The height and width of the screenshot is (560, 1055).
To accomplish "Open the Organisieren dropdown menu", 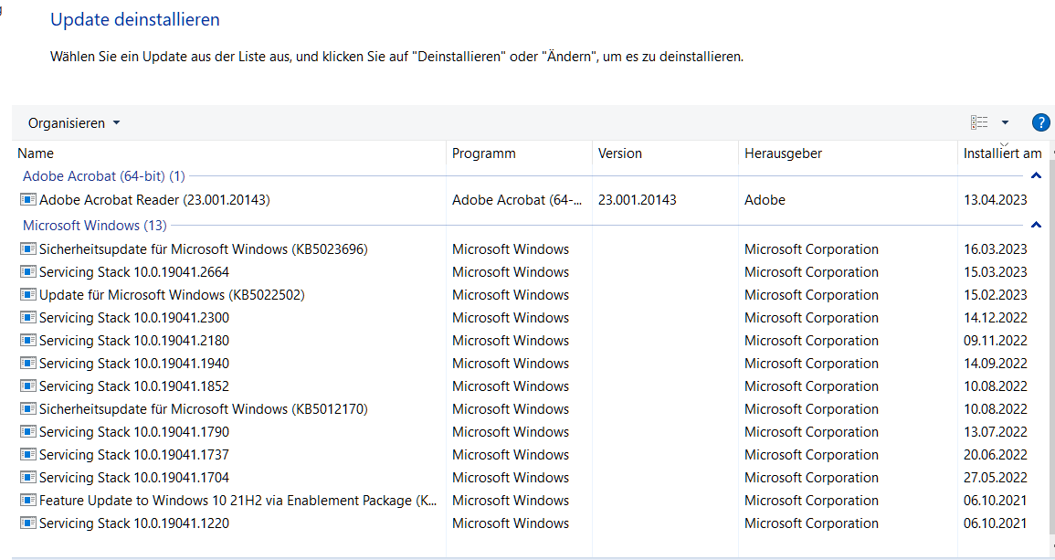I will coord(74,123).
